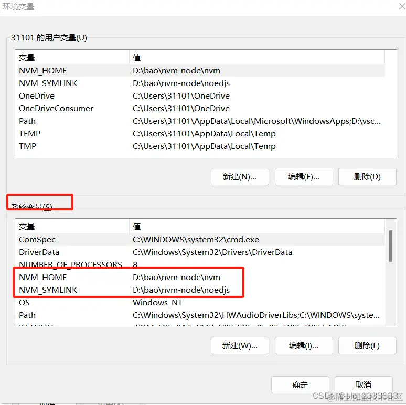Click value C:\Windows\System32\Drivers\DriverData
The width and height of the screenshot is (406, 405).
point(212,252)
